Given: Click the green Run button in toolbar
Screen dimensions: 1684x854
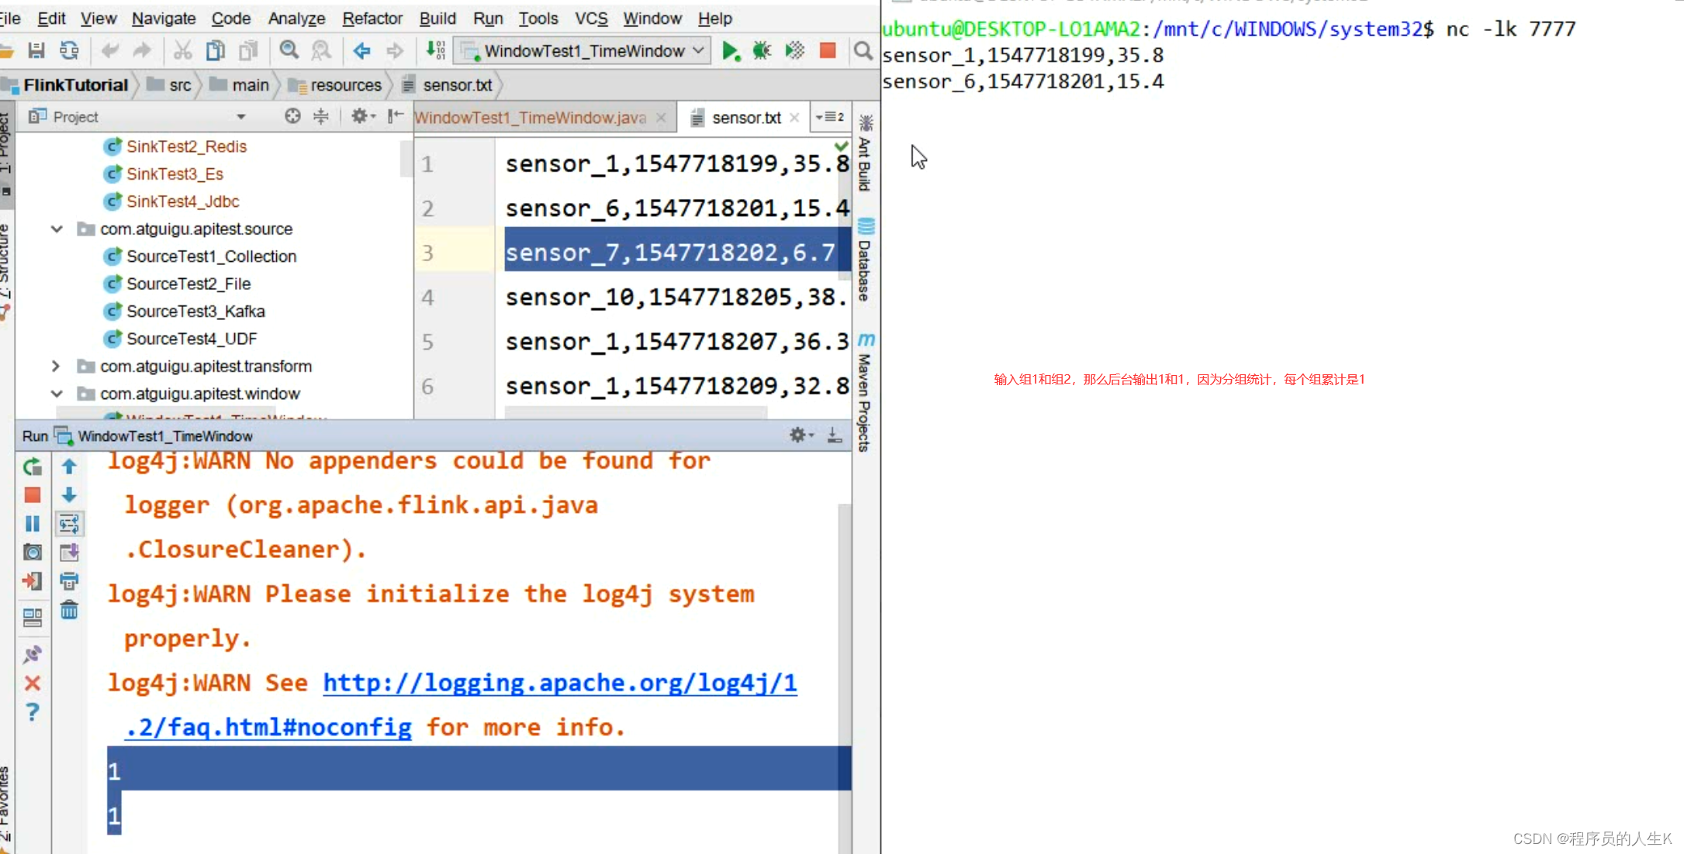Looking at the screenshot, I should 730,51.
